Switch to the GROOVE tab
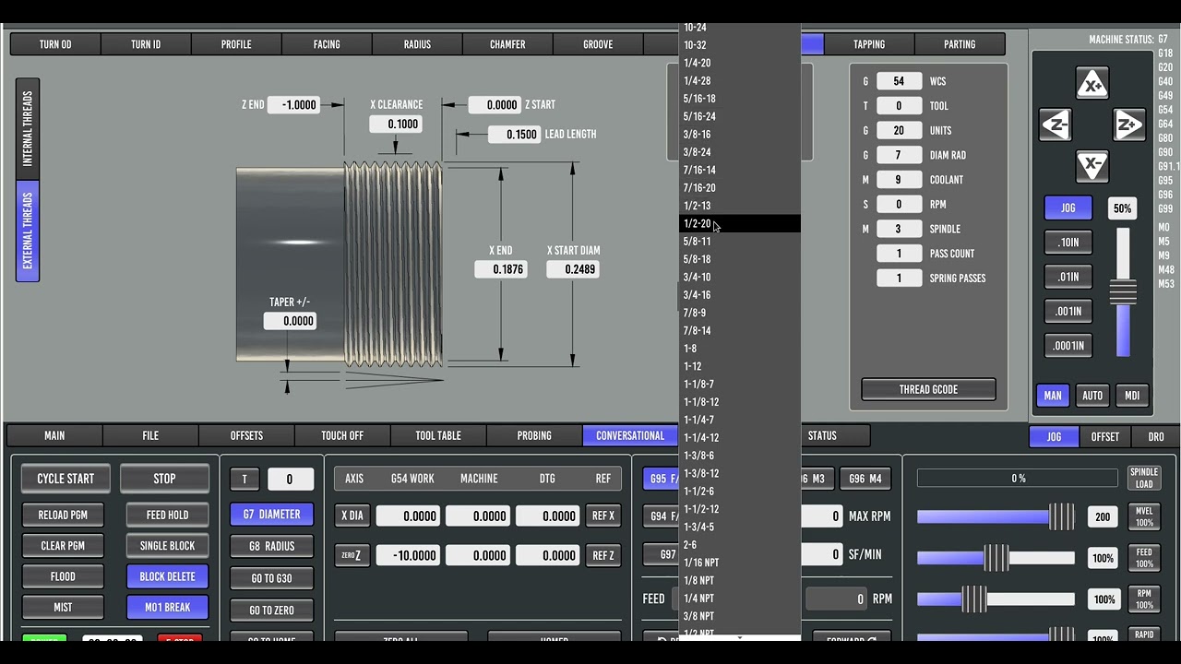This screenshot has width=1181, height=664. [598, 44]
